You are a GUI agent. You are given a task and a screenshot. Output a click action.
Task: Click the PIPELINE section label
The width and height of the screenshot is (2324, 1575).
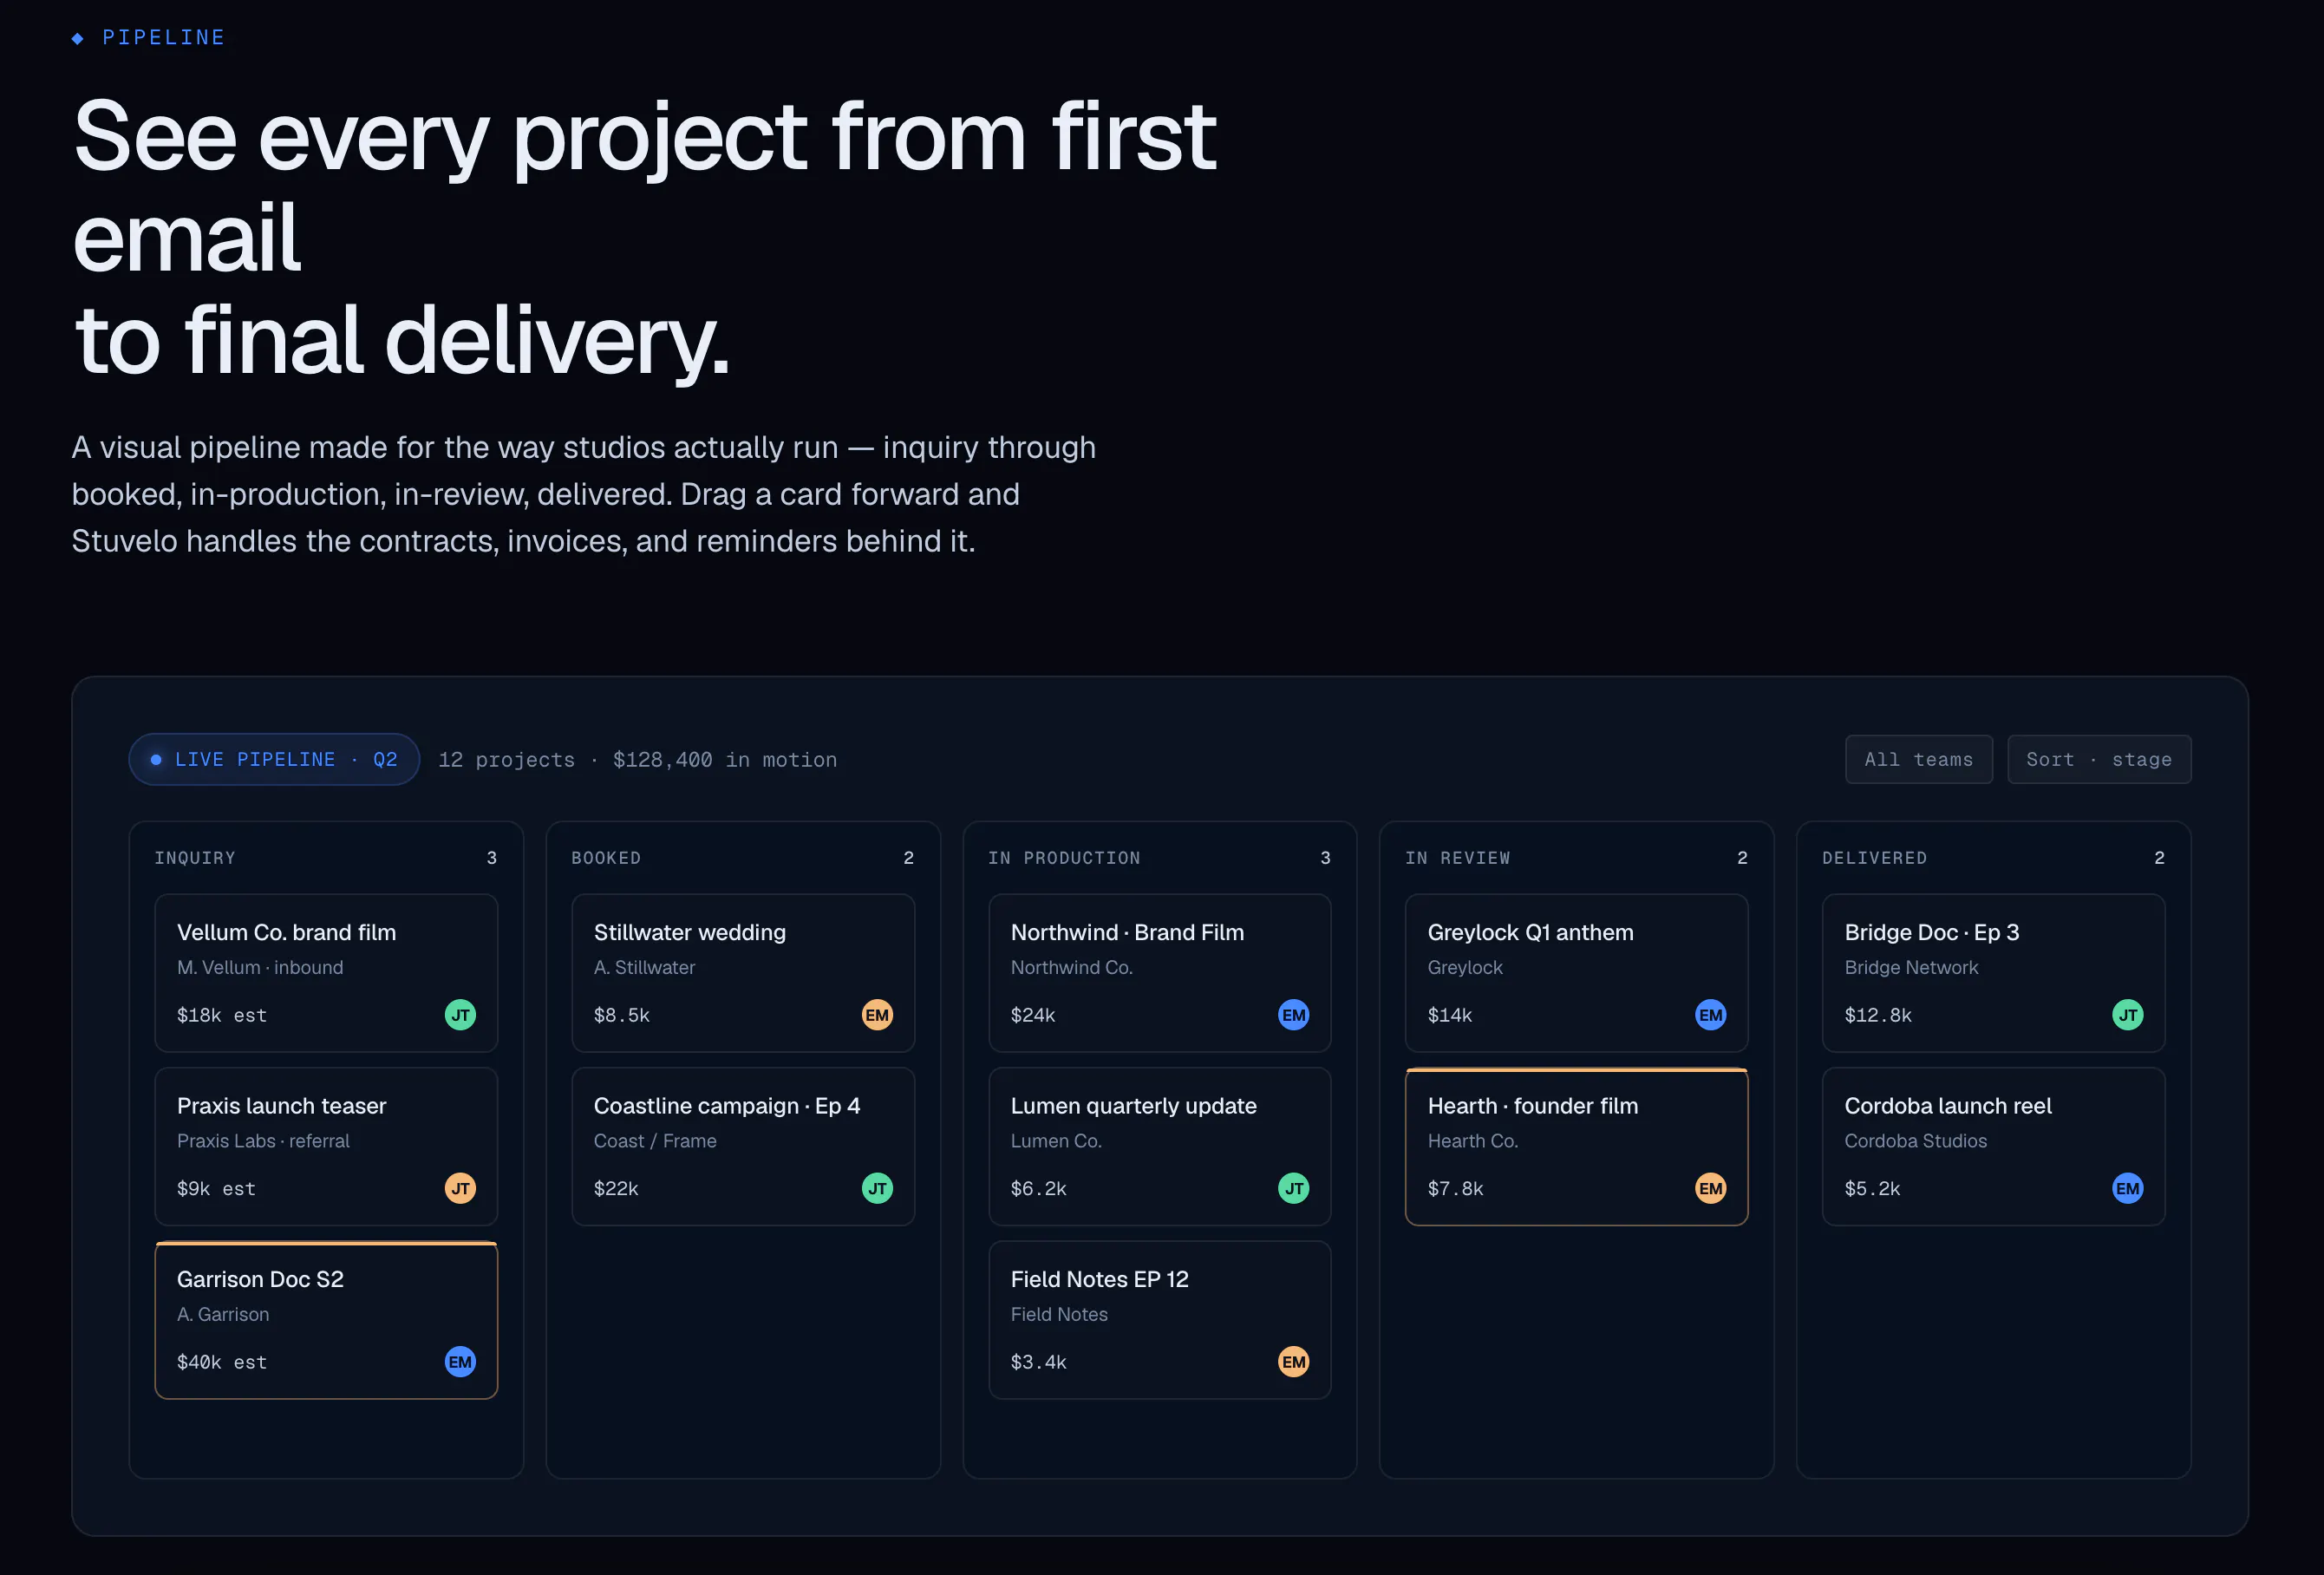164,37
